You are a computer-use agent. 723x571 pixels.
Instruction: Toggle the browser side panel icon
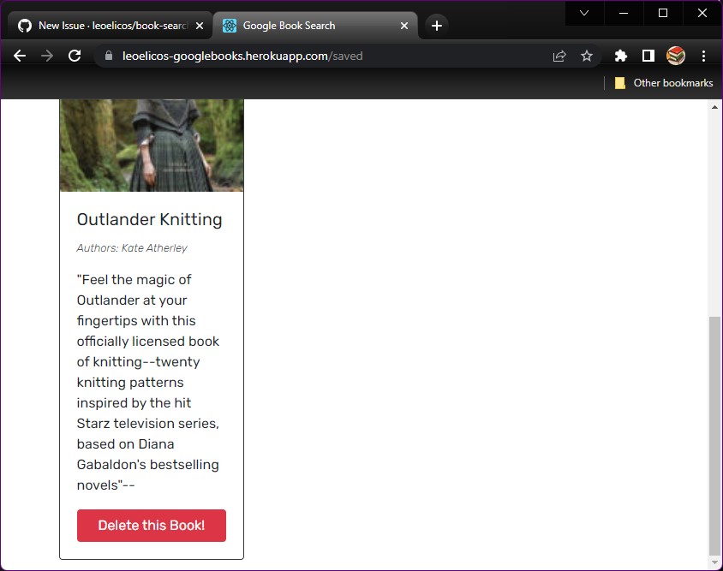pyautogui.click(x=648, y=56)
